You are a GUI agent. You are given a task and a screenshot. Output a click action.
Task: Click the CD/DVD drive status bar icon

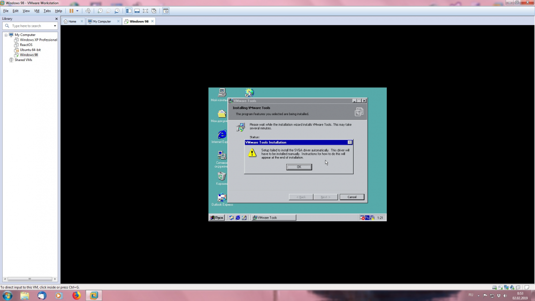(501, 287)
